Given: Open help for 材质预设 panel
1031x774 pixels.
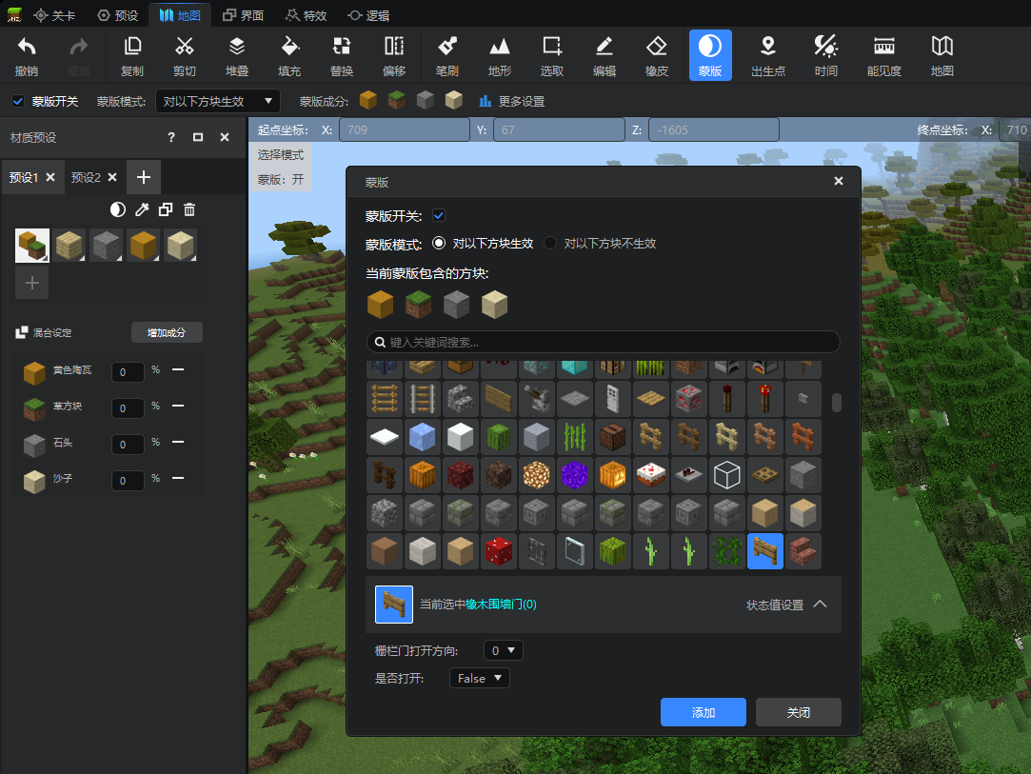Looking at the screenshot, I should tap(171, 137).
